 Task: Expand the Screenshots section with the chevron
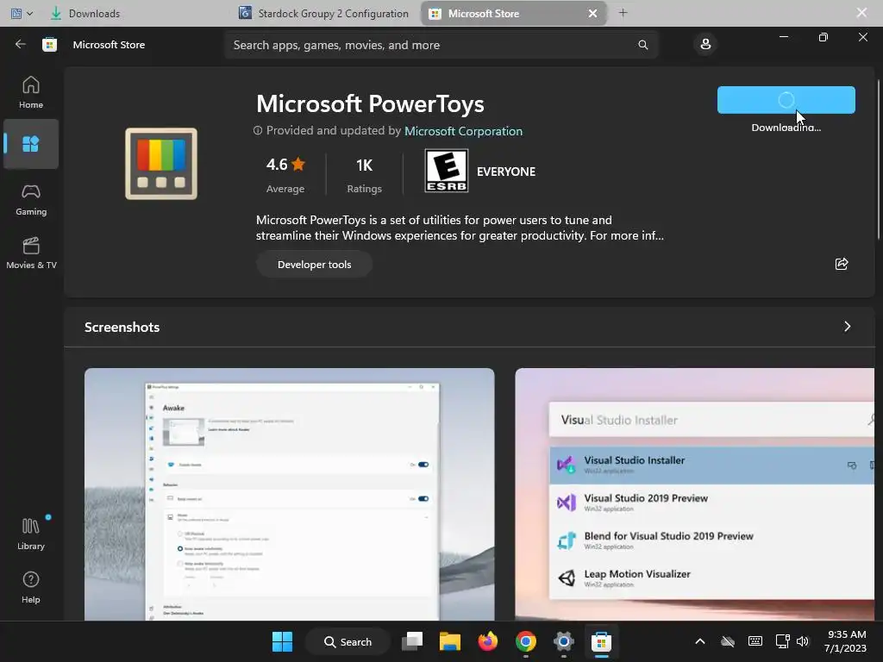847,327
